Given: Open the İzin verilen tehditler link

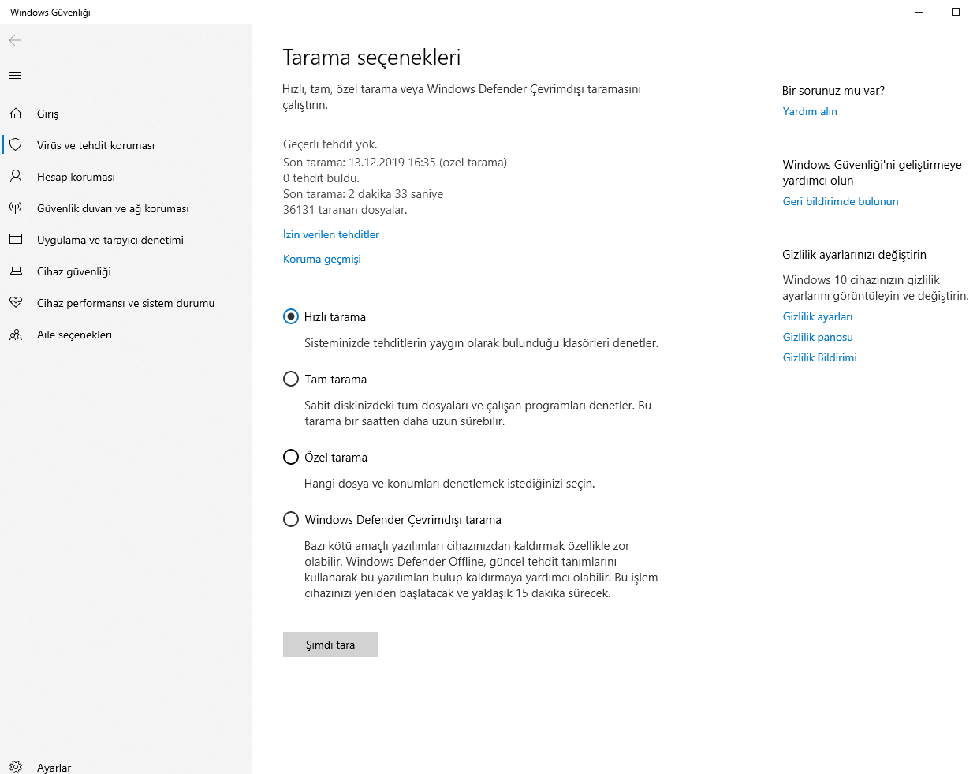Looking at the screenshot, I should (331, 234).
